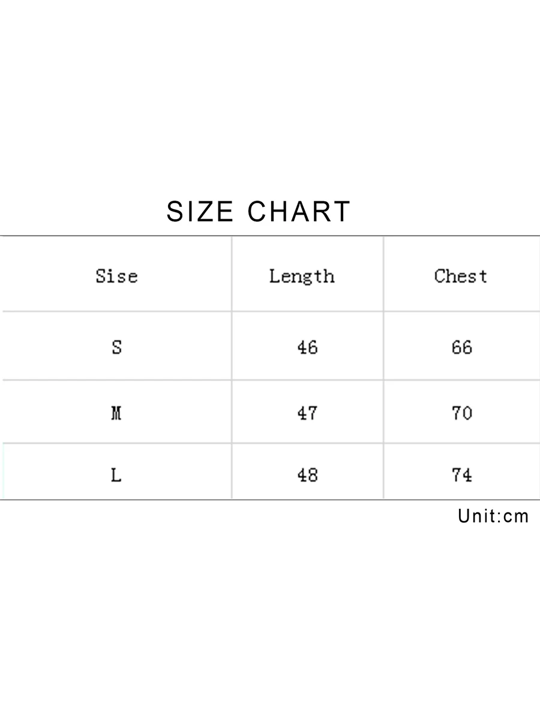Click the L size cell
Viewport: 540px width, 721px height.
(116, 475)
